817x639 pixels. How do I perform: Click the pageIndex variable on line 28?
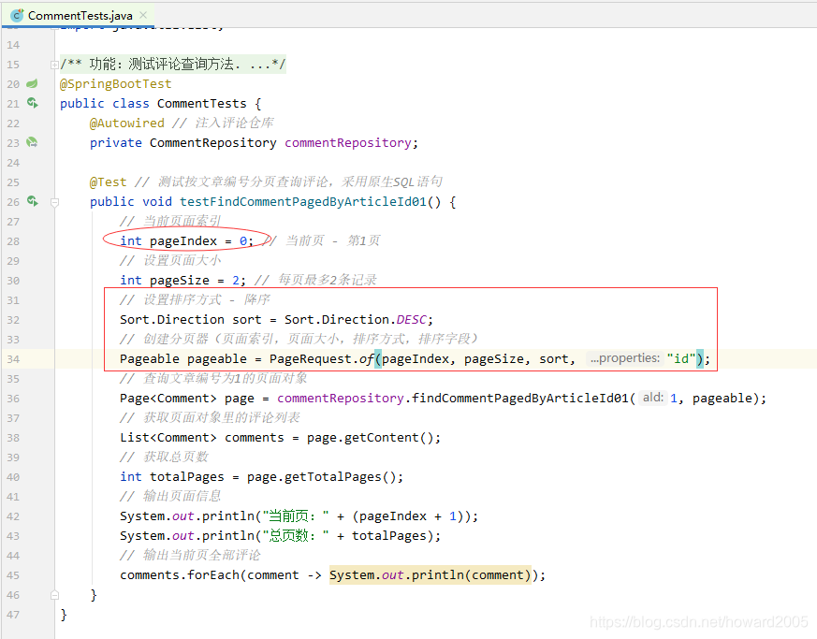pyautogui.click(x=182, y=241)
